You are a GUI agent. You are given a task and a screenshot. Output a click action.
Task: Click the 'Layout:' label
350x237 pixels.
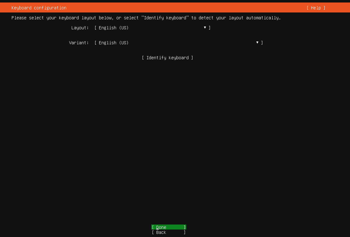coord(80,28)
